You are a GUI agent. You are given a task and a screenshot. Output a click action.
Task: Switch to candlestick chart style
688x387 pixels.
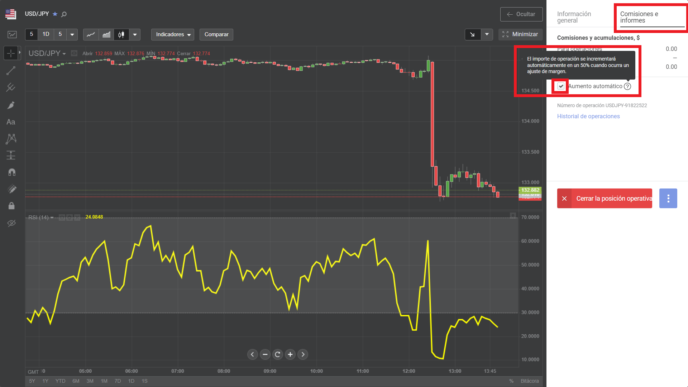point(121,34)
